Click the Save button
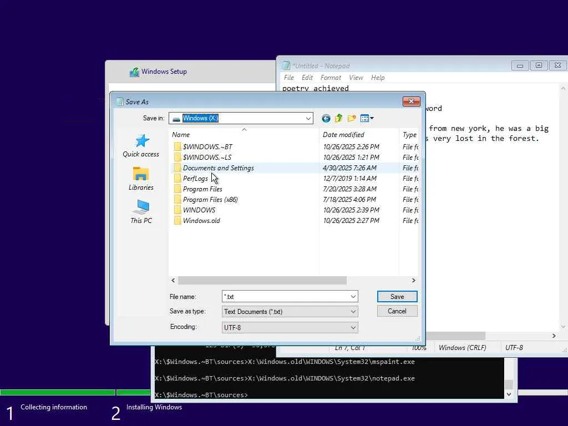 point(397,297)
